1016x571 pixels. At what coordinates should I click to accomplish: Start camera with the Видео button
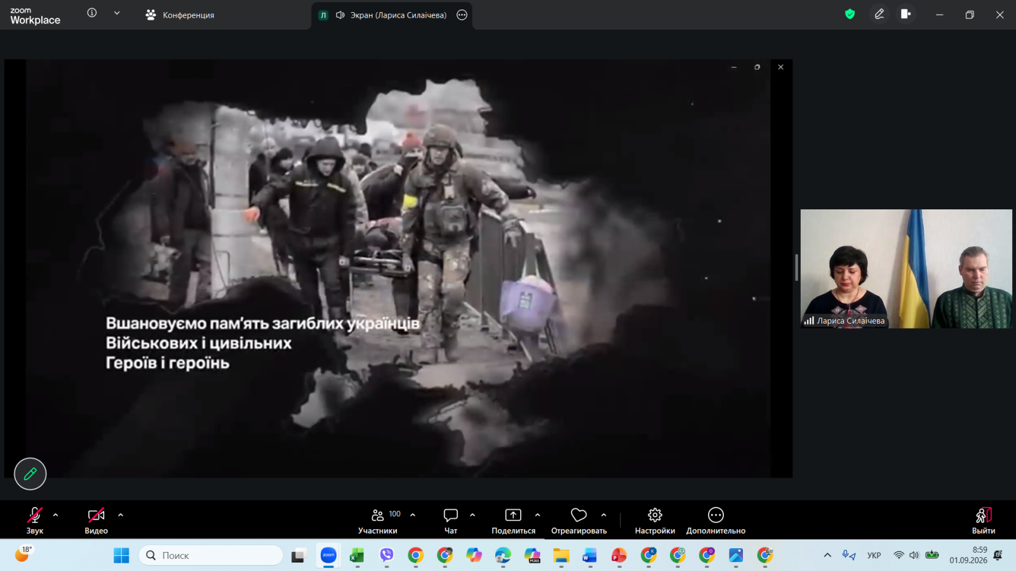[x=97, y=520]
